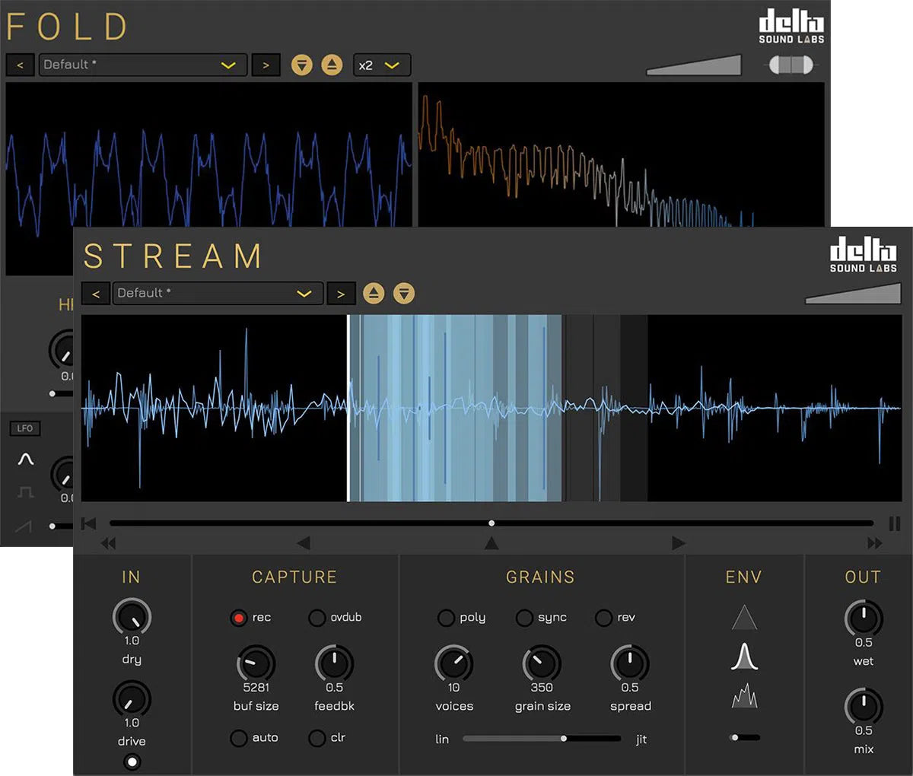
Task: Bring the FOLD plugin window to front
Action: (67, 25)
